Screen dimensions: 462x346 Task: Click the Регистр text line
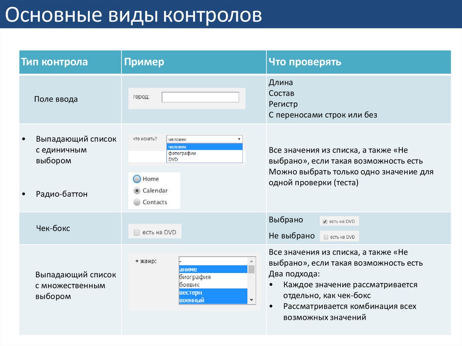(283, 104)
